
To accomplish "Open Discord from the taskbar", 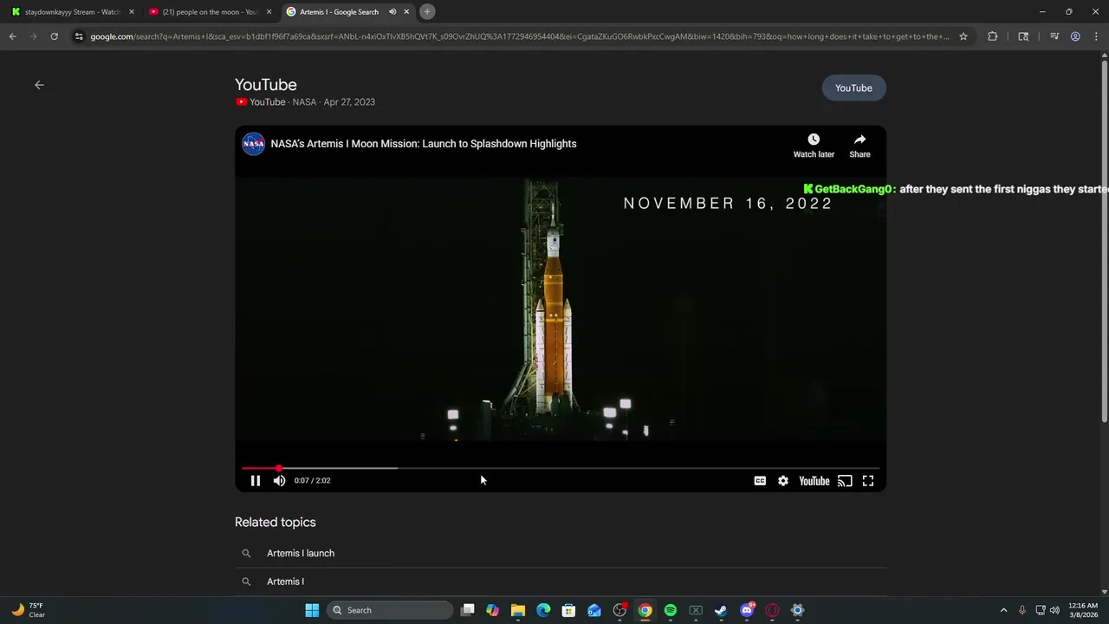I will [x=747, y=610].
